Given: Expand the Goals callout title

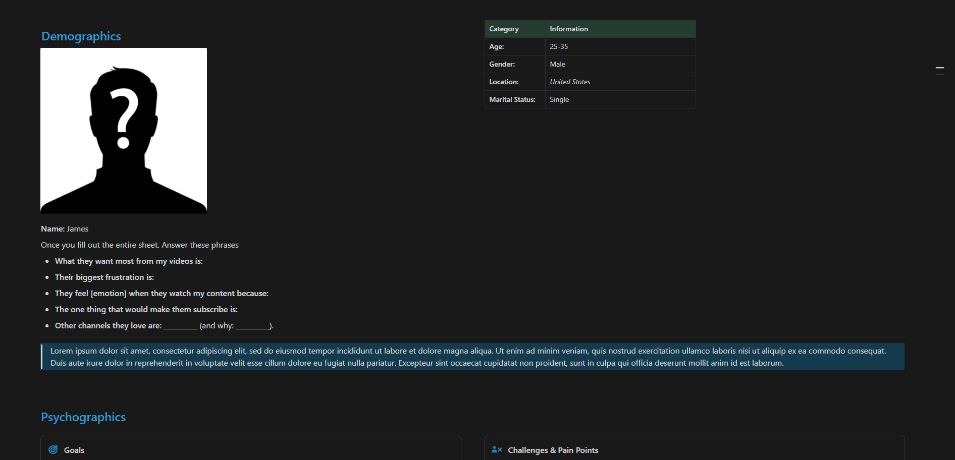Looking at the screenshot, I should coord(74,450).
